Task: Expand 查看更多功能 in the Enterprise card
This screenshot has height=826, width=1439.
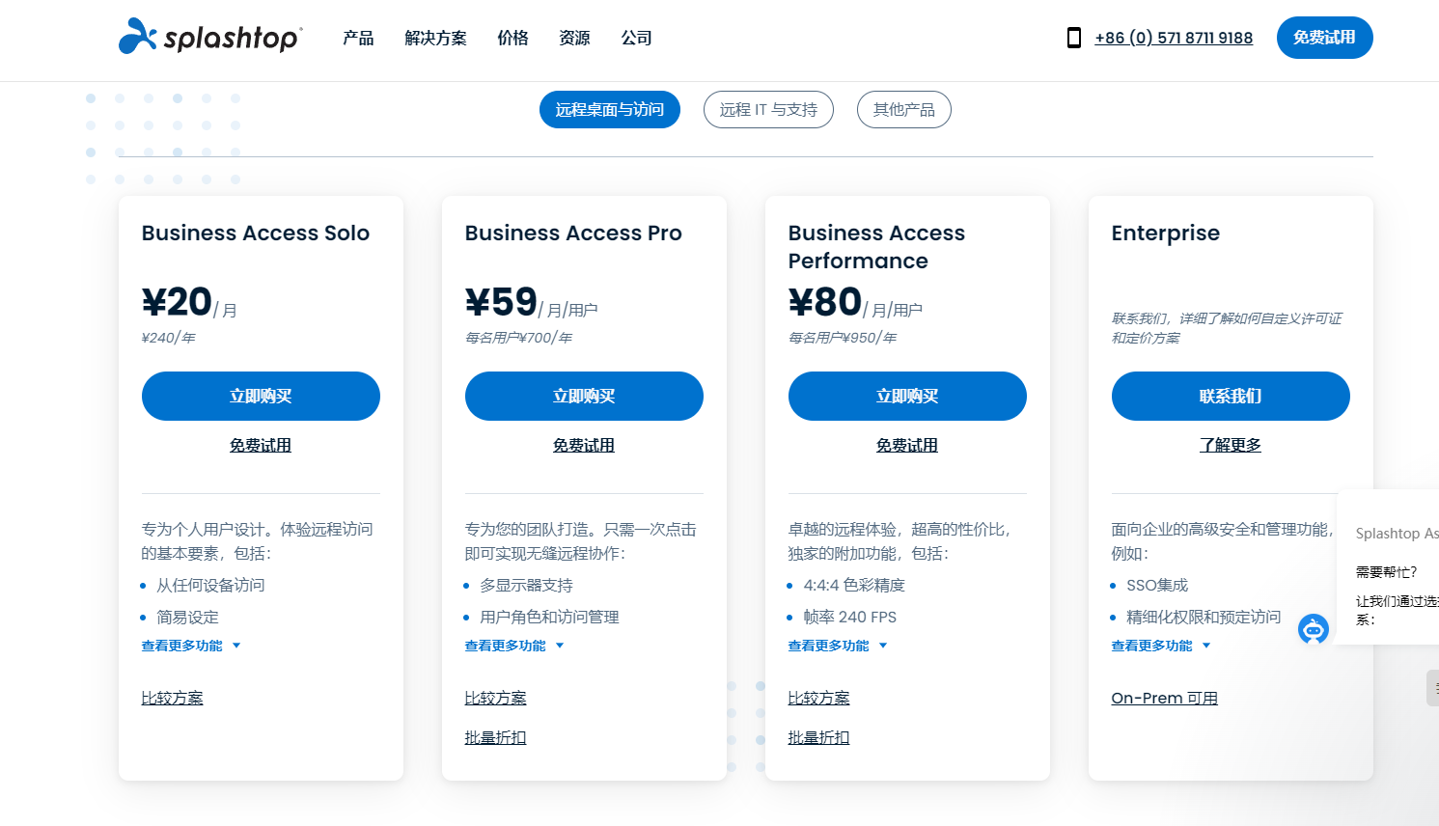Action: pos(1161,646)
